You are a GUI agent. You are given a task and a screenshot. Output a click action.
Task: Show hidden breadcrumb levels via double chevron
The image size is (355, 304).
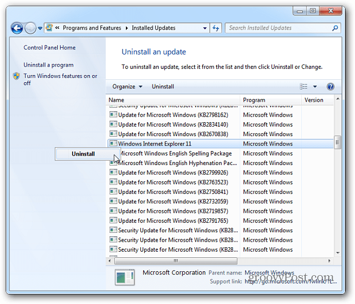point(57,28)
